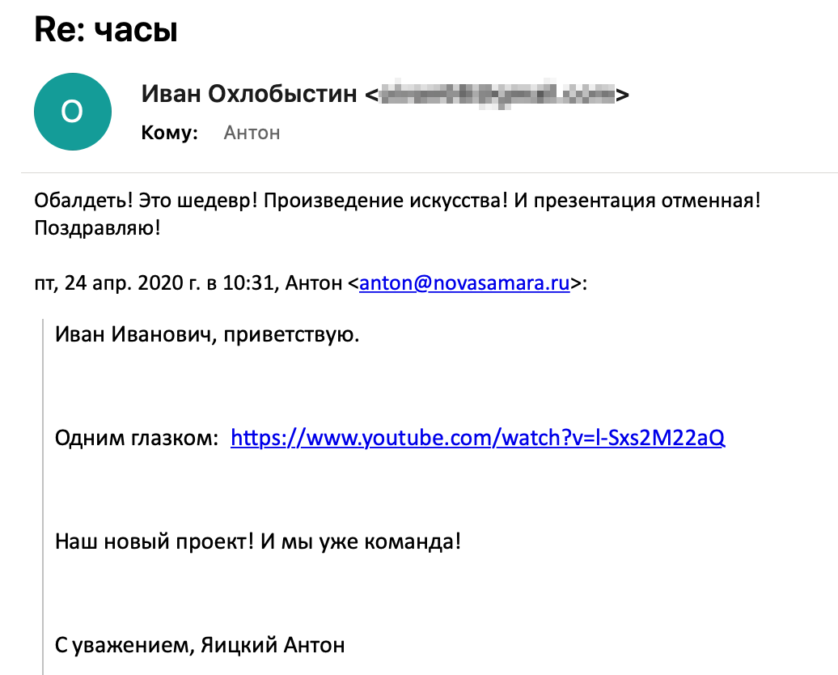Click the email subject "Re: часы"
This screenshot has height=675, width=838.
click(x=106, y=31)
